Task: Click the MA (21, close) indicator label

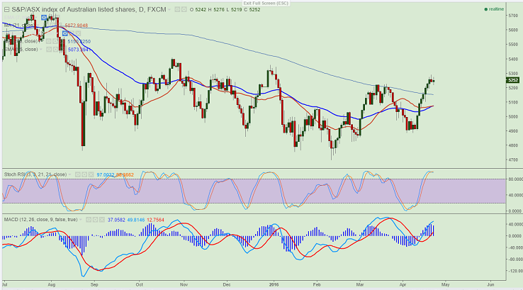Action: pyautogui.click(x=21, y=26)
